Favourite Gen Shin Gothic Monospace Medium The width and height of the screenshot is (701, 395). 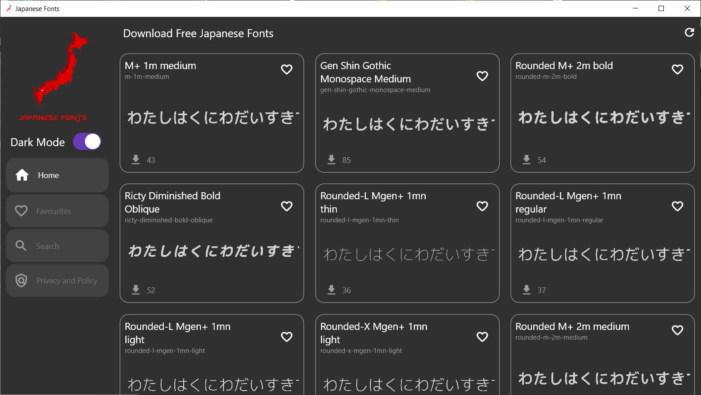pos(482,76)
